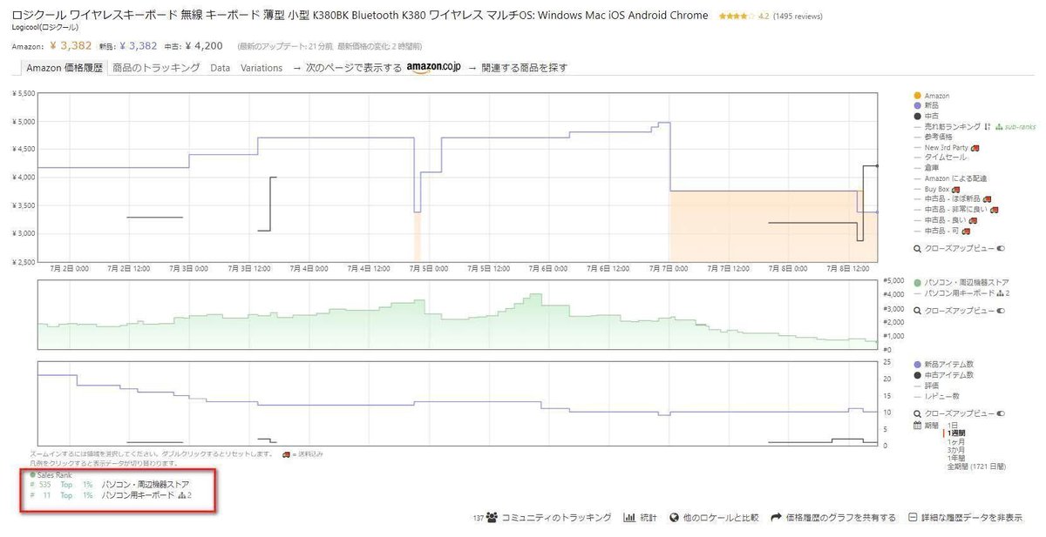Viewport: 1046px width, 537px height.
Task: Open 統計 with the bar chart icon
Action: (x=641, y=517)
